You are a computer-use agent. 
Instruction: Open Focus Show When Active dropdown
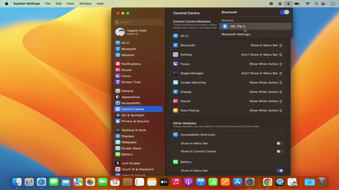pos(266,64)
